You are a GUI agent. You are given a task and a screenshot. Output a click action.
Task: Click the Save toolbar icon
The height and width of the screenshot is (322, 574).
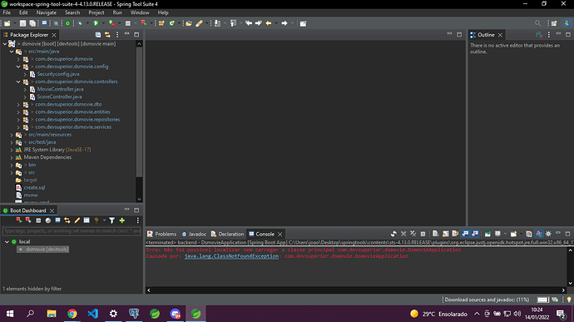point(22,23)
